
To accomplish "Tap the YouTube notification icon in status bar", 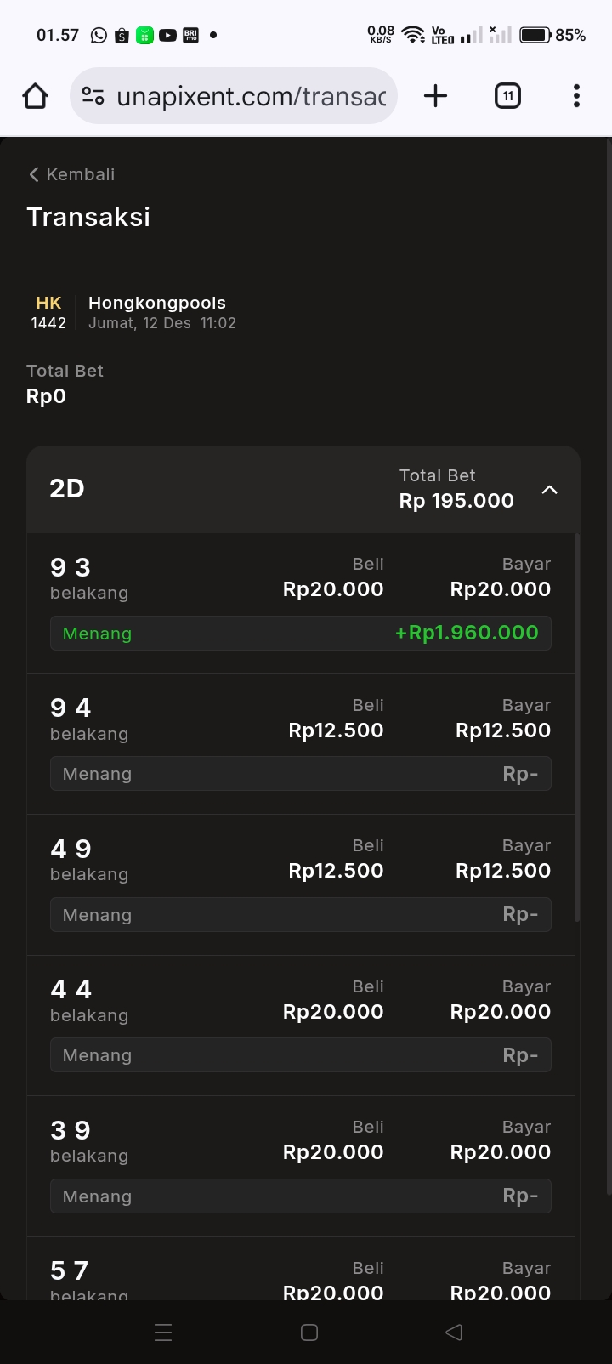I will coord(167,35).
